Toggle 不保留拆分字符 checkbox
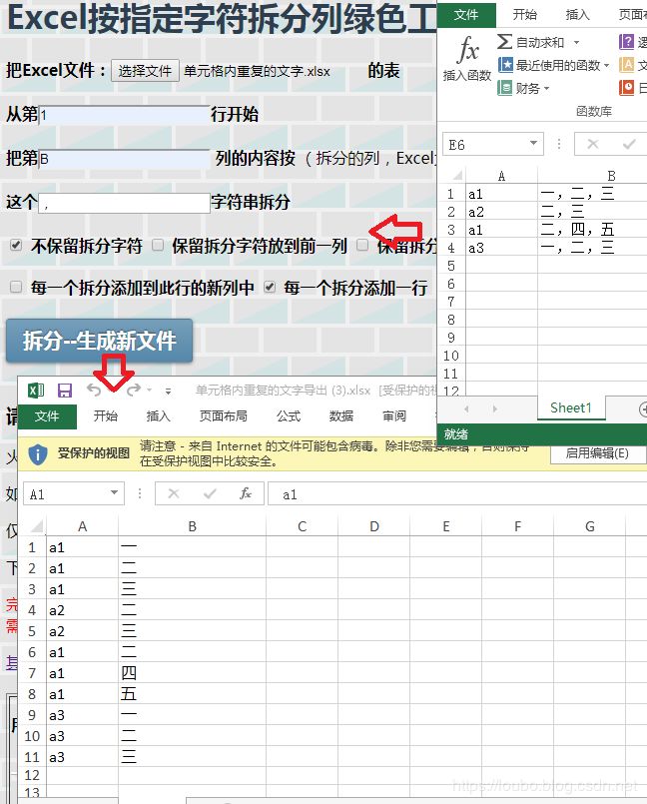Viewport: 647px width, 804px height. [16, 245]
